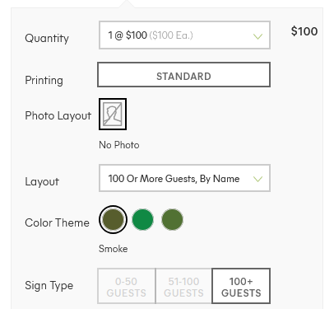Click the Photo Layout label
Screen dimensions: 334x309
tap(58, 116)
